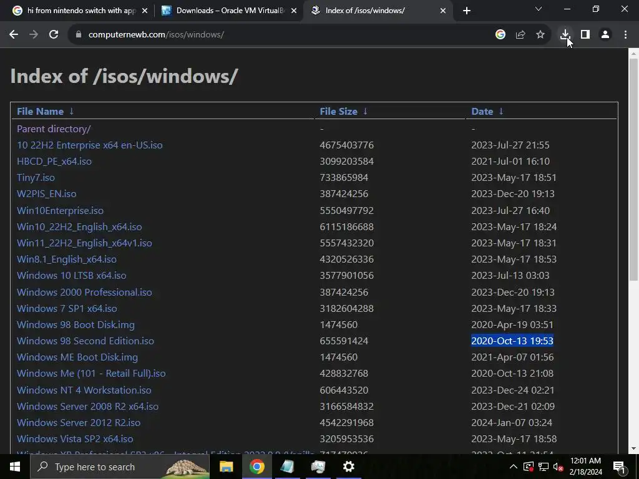The image size is (639, 479).
Task: Click date 2024-Jan-07 03:24
Action: pos(512,423)
